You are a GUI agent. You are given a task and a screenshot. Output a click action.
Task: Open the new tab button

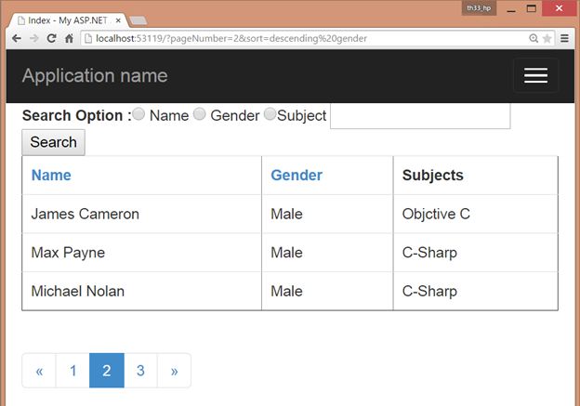(x=138, y=20)
